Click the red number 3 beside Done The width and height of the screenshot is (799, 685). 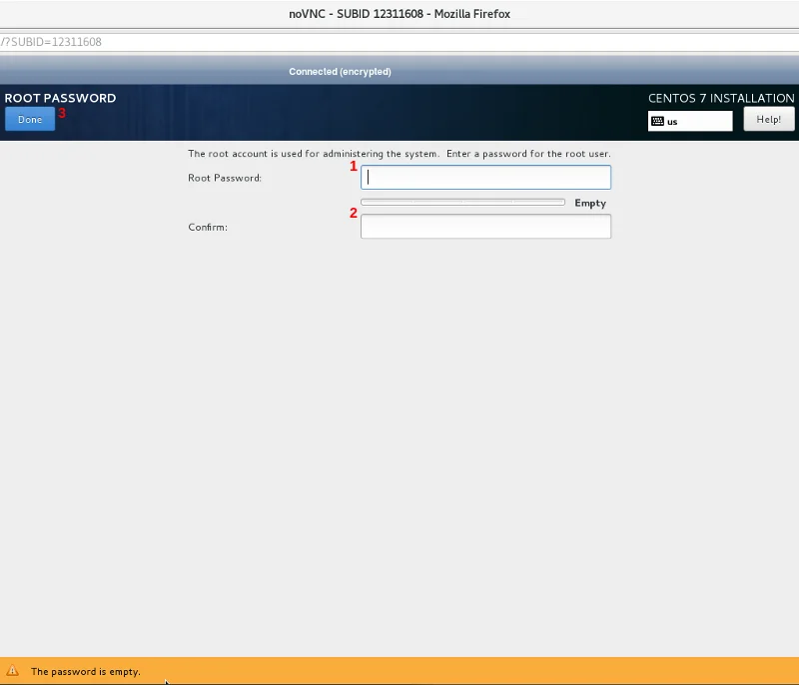(62, 113)
